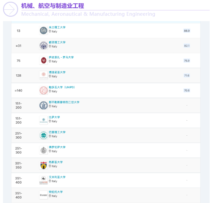Open the 米兰理工大学 link
This screenshot has width=214, height=203.
click(57, 27)
